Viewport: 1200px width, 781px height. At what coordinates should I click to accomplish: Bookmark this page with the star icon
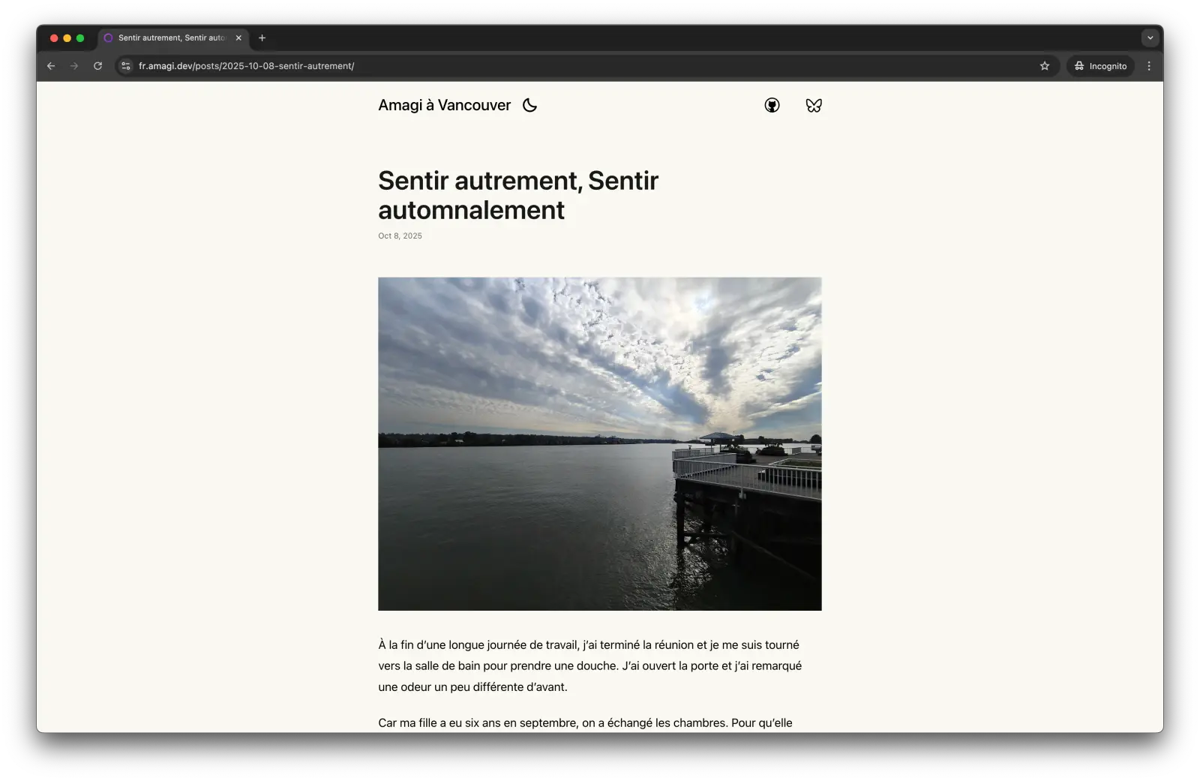pyautogui.click(x=1044, y=66)
